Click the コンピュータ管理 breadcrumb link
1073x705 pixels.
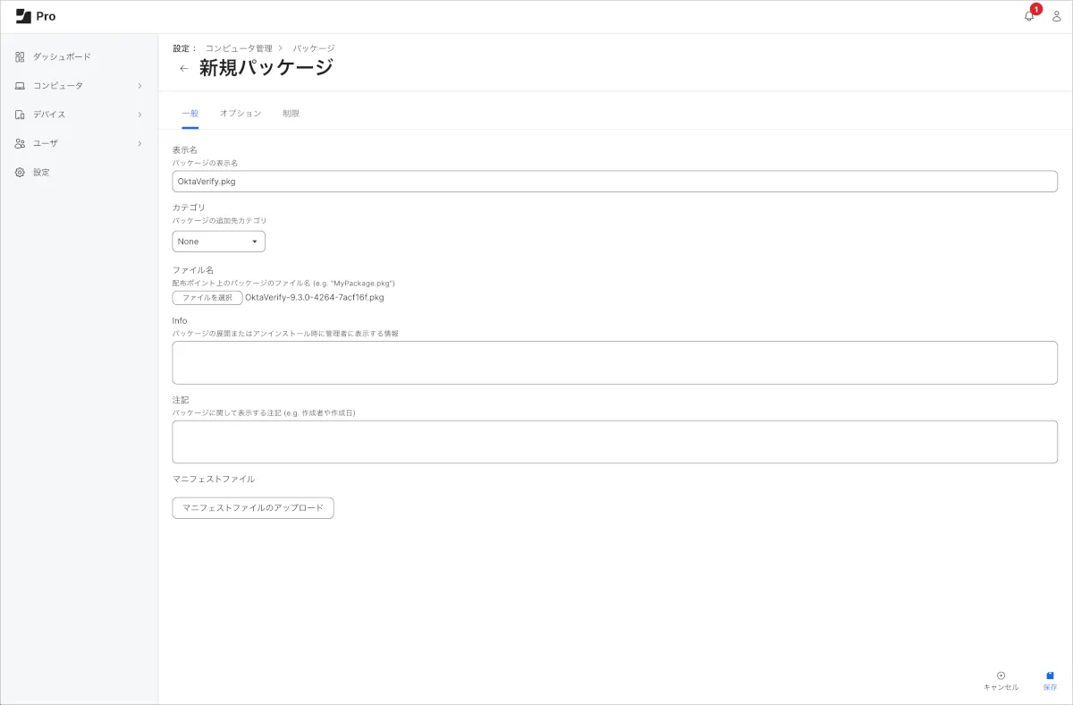click(239, 48)
